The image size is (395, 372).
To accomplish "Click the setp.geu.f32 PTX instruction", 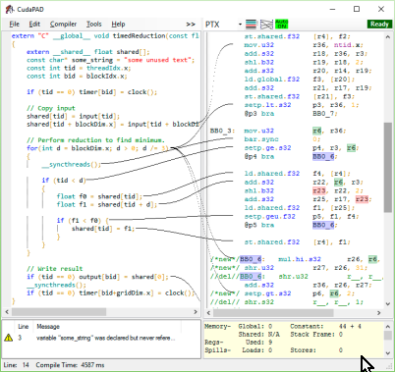I will 270,216.
